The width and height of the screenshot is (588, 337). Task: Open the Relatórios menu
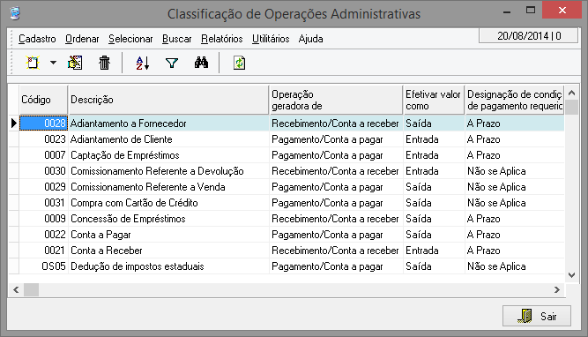[221, 39]
